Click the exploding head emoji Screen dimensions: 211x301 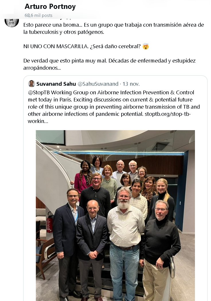146,46
